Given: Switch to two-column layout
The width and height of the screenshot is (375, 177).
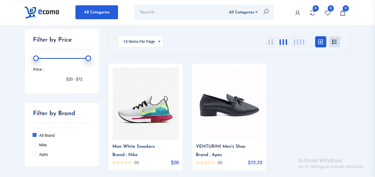Looking at the screenshot, I should point(271,42).
